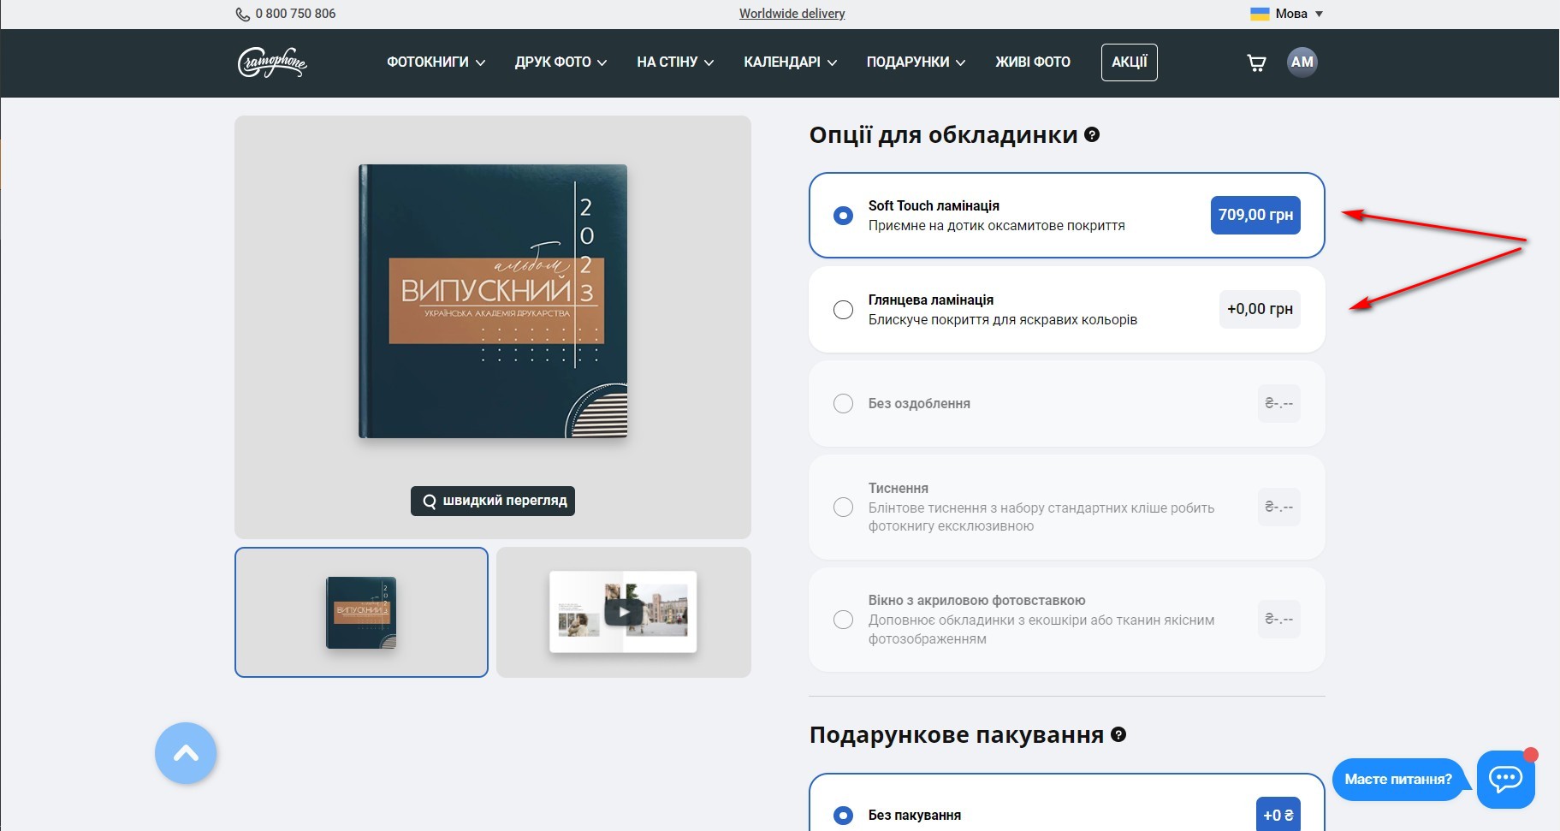
Task: Open the Мова language dropdown
Action: 1287,14
